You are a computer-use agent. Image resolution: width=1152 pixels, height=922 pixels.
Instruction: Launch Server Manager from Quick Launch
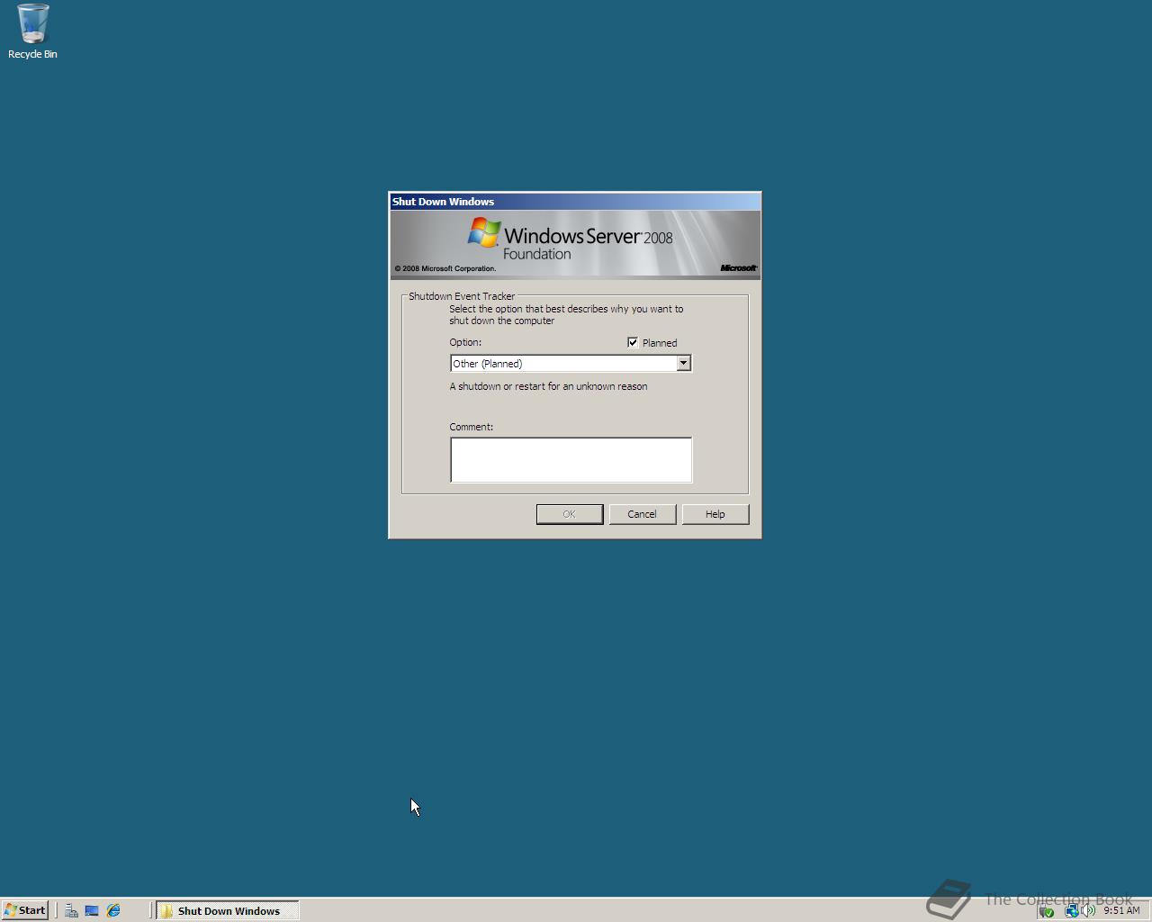[71, 910]
